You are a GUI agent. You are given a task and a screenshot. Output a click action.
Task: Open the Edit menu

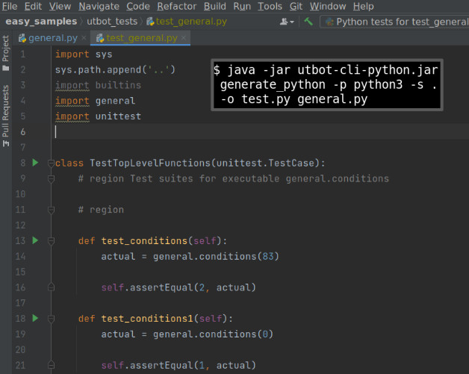coord(33,6)
